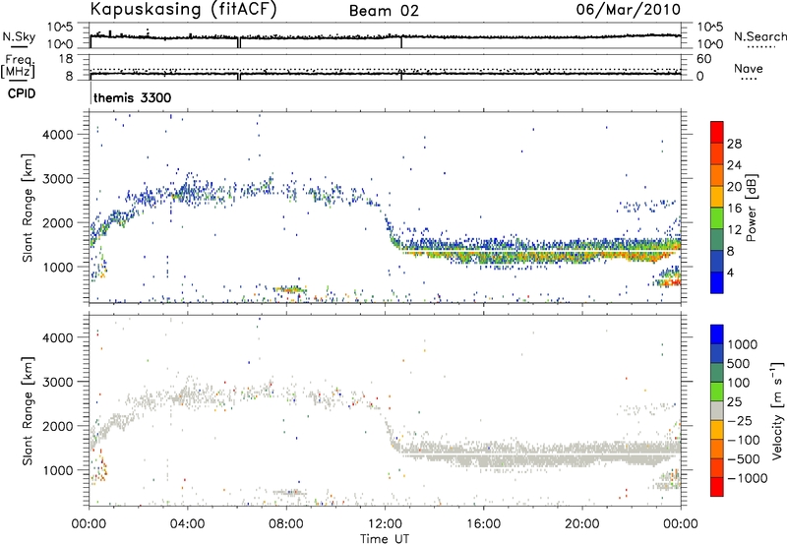Click the "Beam 02" heading

(x=384, y=11)
